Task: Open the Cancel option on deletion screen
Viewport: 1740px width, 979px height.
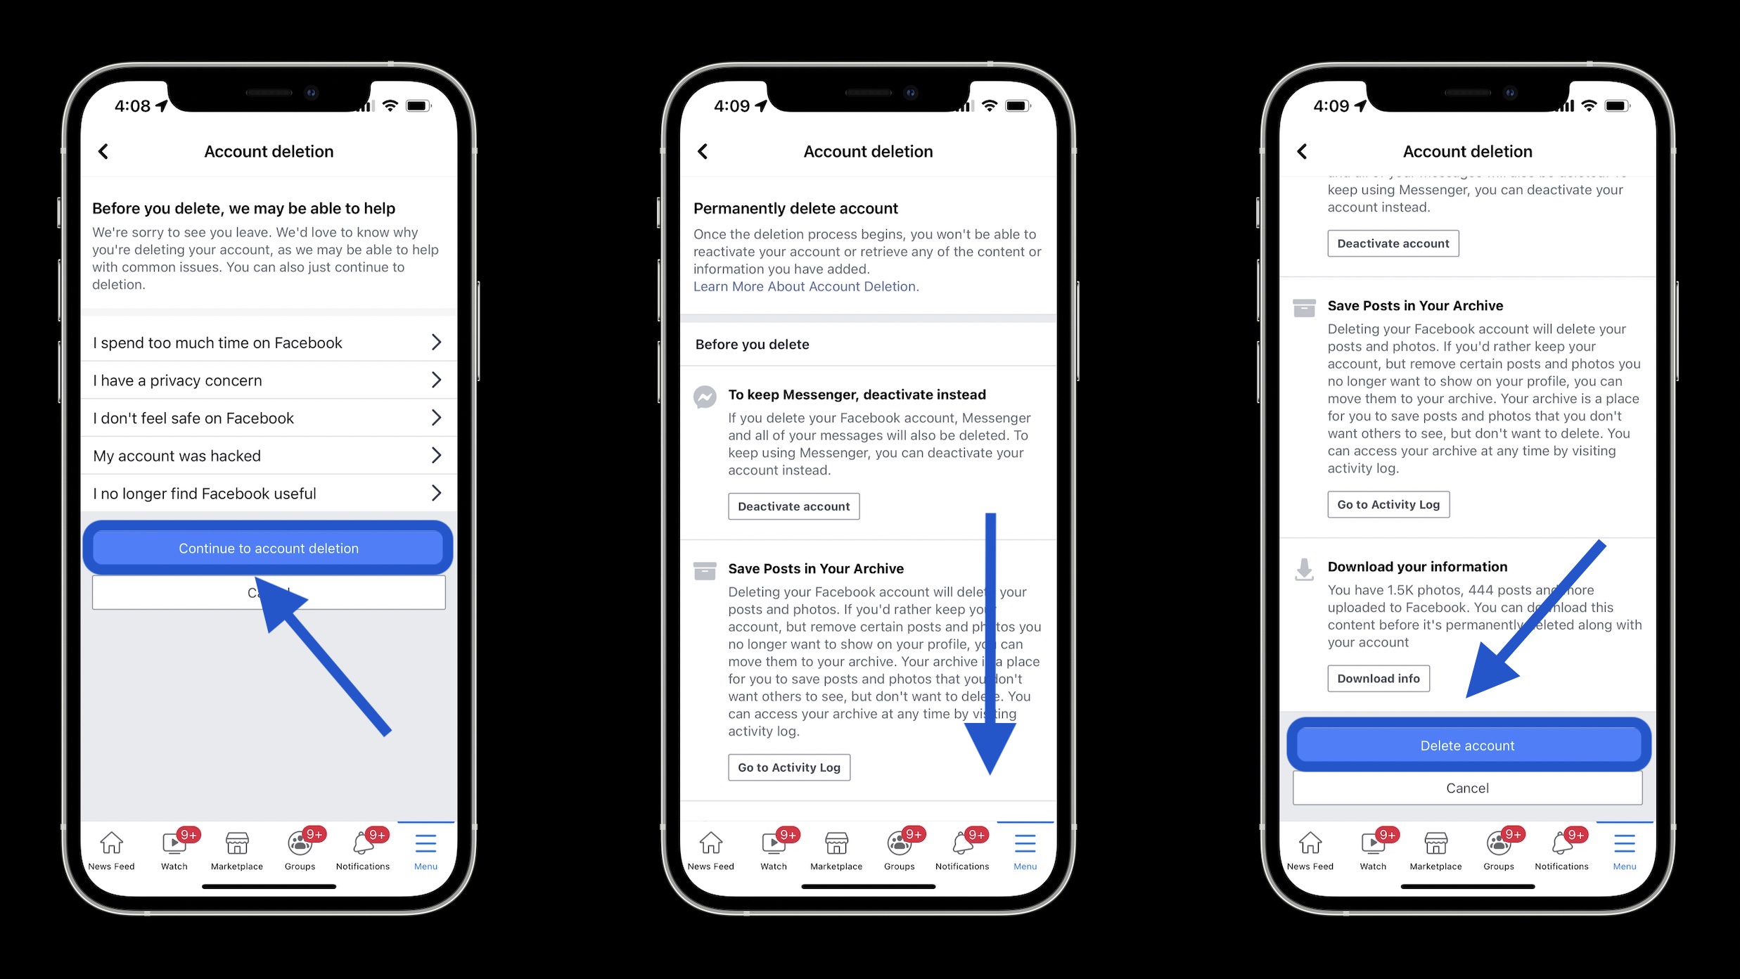Action: pyautogui.click(x=1466, y=786)
